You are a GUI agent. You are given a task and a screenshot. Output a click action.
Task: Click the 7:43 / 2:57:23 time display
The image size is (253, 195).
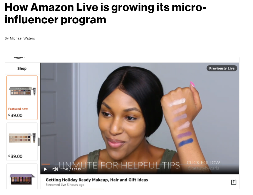pyautogui.click(x=72, y=170)
